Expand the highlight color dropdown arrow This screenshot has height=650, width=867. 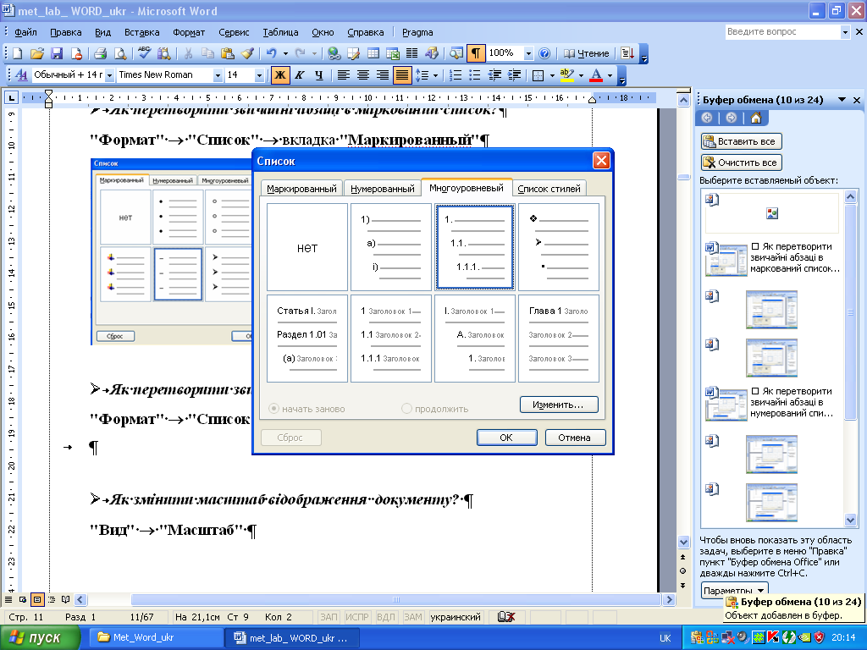[581, 75]
